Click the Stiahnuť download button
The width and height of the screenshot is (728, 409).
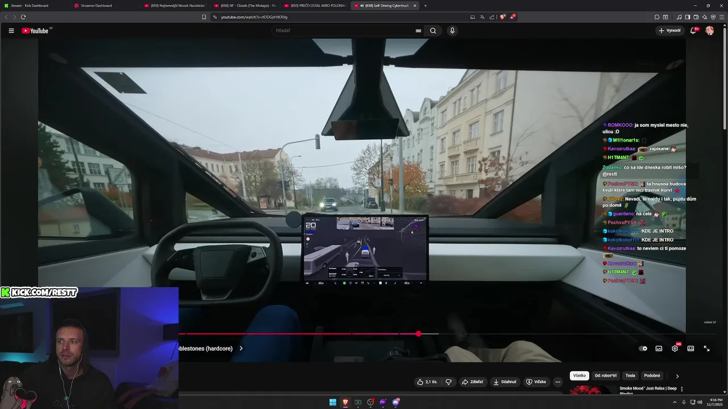coord(505,382)
